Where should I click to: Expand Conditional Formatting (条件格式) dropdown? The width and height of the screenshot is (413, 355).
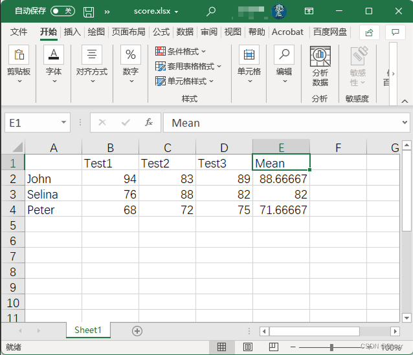[x=181, y=51]
